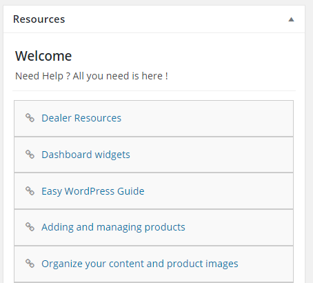Viewport: 313px width, 283px height.
Task: Open the Dealer Resources link
Action: [x=81, y=118]
